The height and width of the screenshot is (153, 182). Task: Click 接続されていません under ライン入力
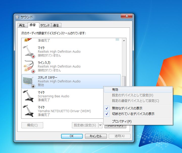point(49,70)
